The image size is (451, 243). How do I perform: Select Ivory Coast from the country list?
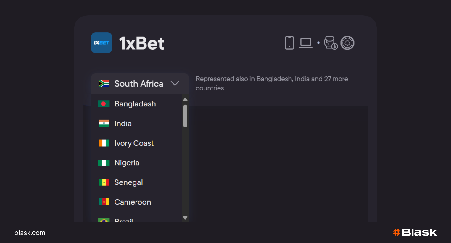coord(134,143)
